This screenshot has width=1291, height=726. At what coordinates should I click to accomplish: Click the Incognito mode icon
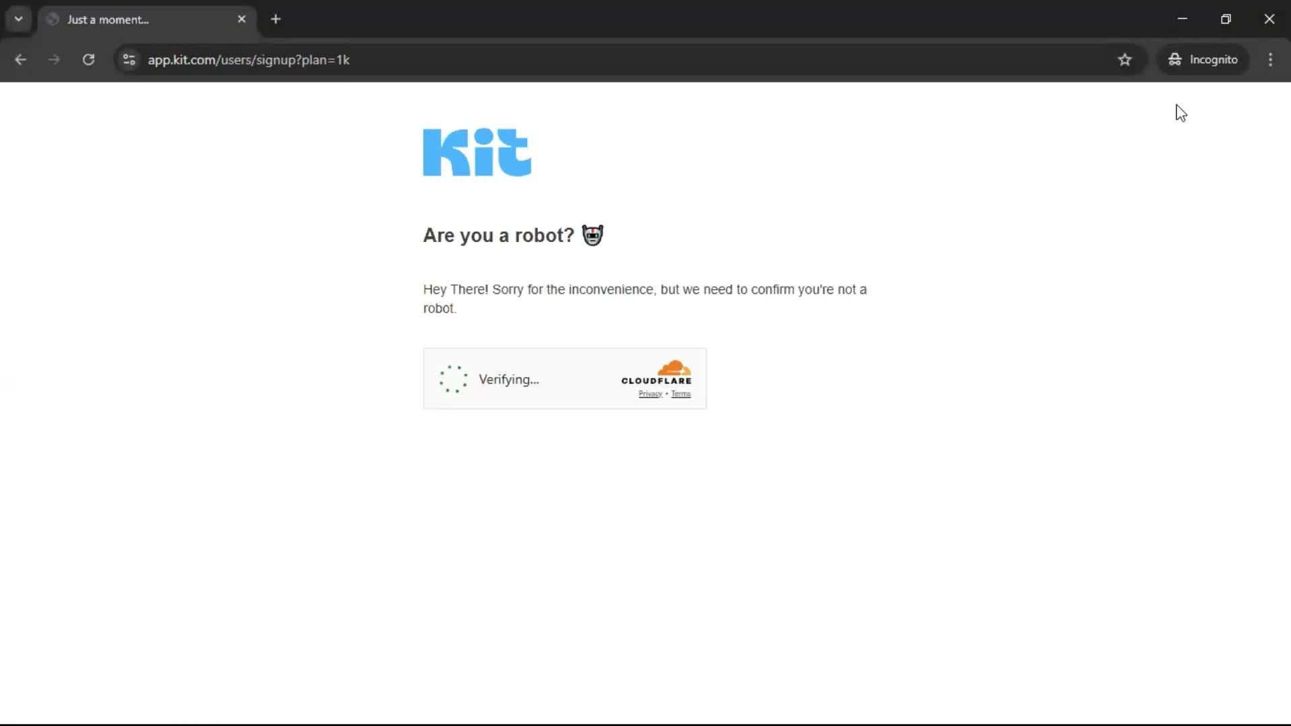pos(1174,59)
